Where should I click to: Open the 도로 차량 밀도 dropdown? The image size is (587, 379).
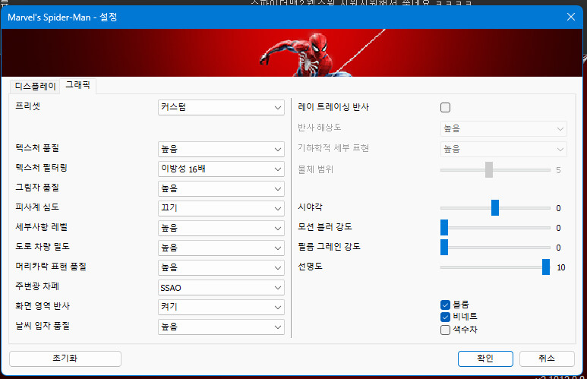[x=221, y=248]
